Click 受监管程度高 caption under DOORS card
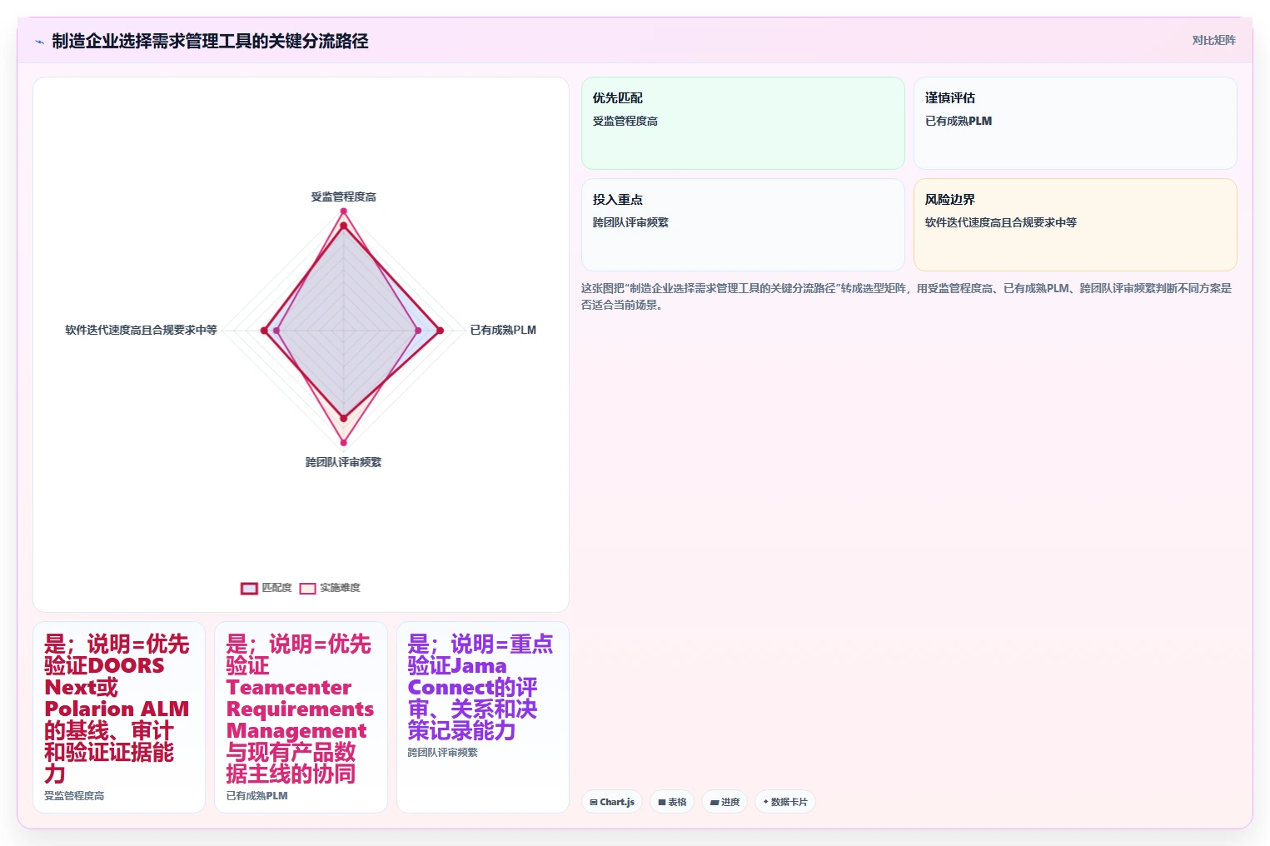The height and width of the screenshot is (846, 1270). tap(74, 796)
